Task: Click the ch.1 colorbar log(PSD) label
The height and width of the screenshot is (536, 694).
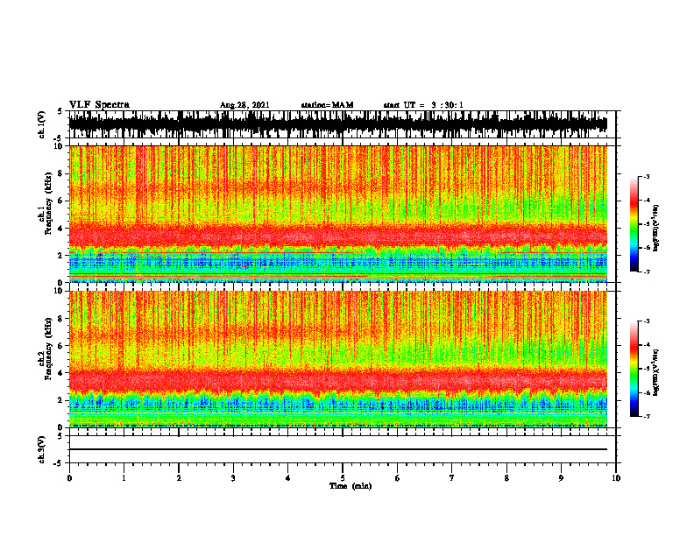Action: tap(655, 228)
